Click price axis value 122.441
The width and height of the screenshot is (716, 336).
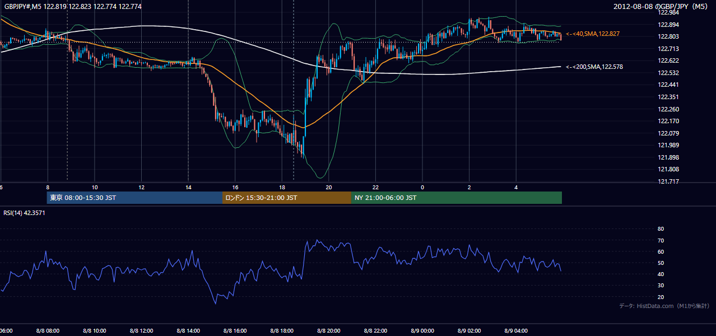click(668, 85)
